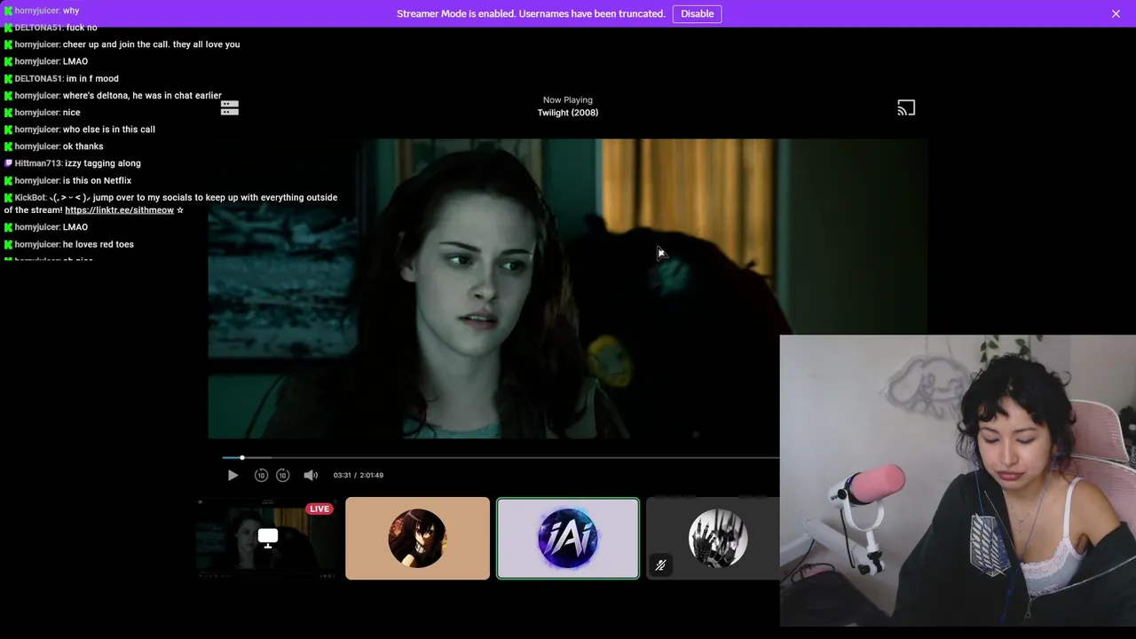The width and height of the screenshot is (1136, 639).
Task: Open the server list icon left of Now Playing
Action: tap(230, 108)
